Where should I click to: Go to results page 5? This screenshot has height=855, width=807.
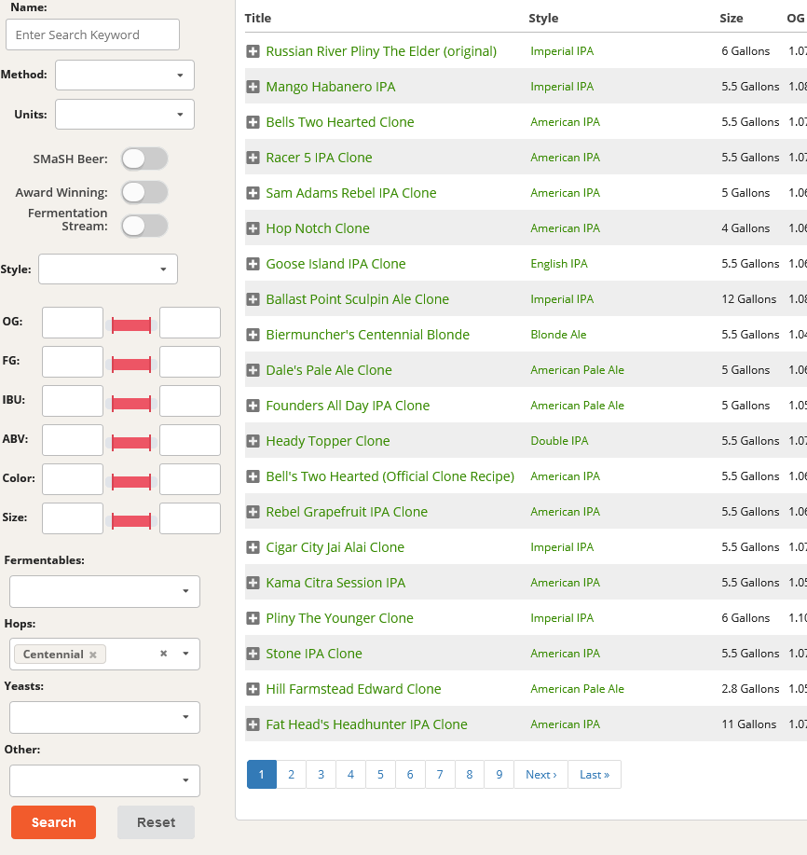click(x=380, y=775)
